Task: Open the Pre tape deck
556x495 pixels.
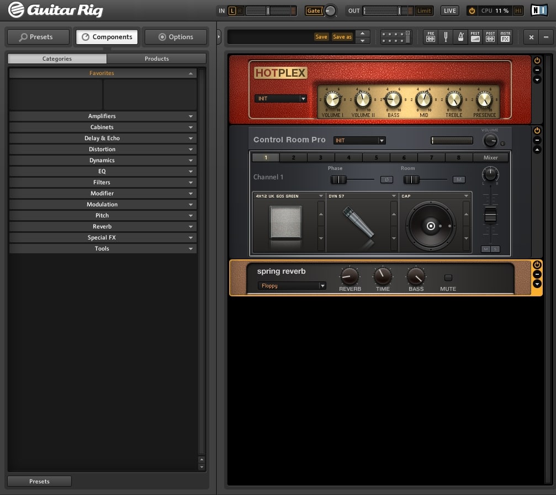Action: pyautogui.click(x=431, y=37)
